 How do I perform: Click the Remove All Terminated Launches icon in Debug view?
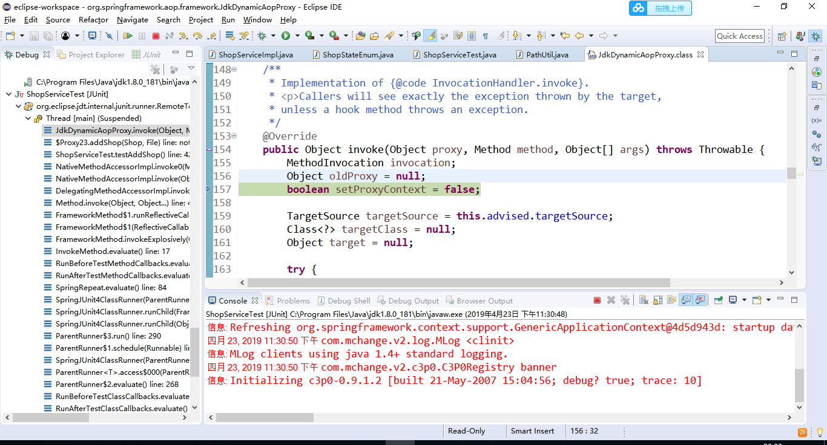click(x=155, y=69)
